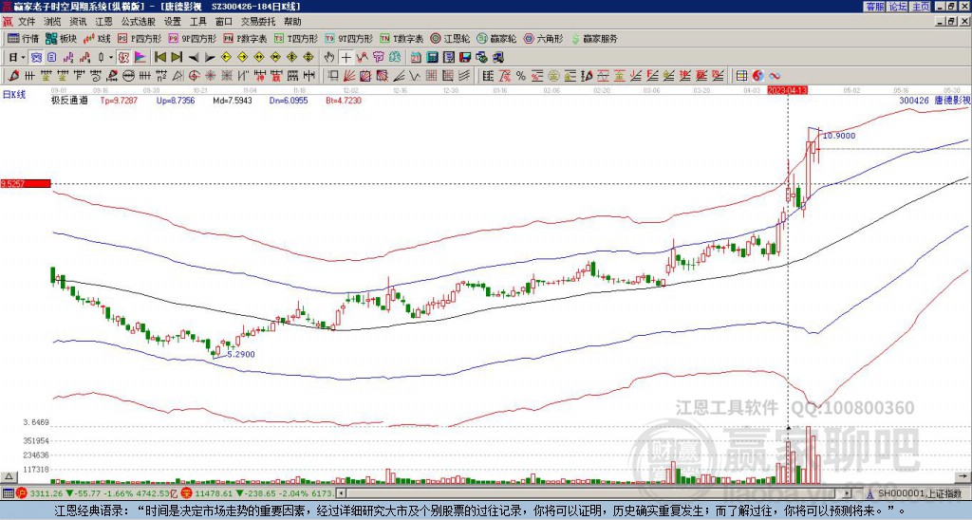
Task: Open the 赢家轮 wheel tool
Action: point(496,38)
